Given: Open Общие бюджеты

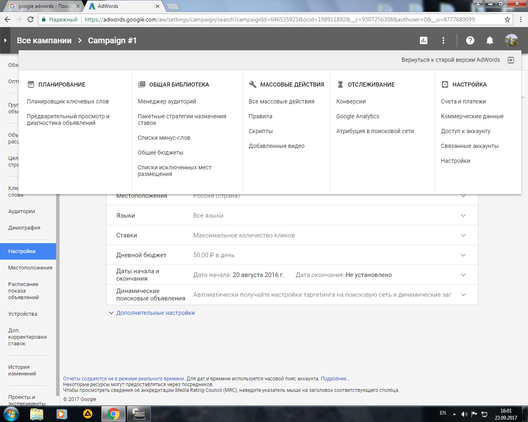Looking at the screenshot, I should click(160, 152).
